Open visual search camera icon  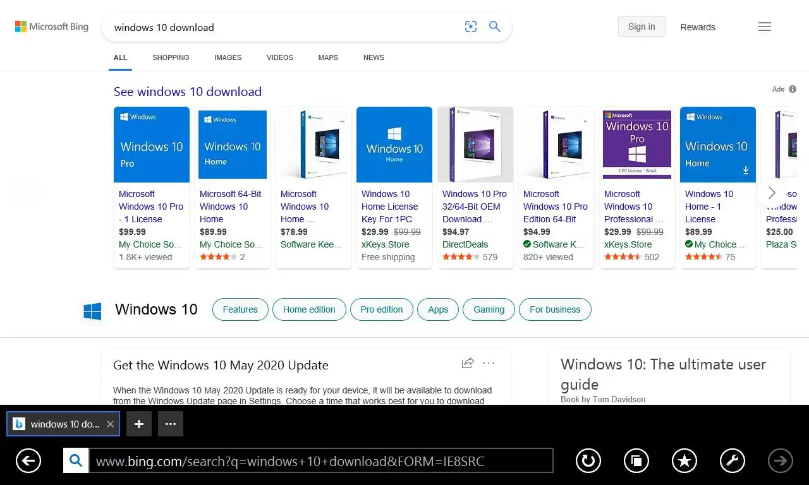(x=471, y=27)
